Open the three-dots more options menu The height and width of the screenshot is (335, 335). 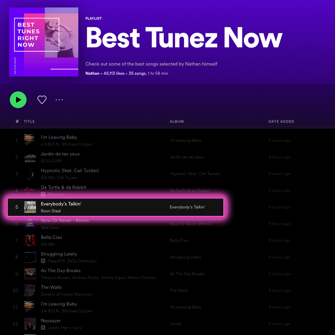tap(59, 100)
